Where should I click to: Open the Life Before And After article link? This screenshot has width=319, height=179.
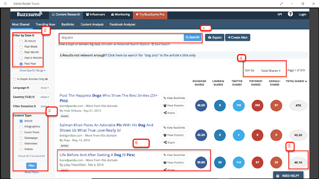pos(97,155)
